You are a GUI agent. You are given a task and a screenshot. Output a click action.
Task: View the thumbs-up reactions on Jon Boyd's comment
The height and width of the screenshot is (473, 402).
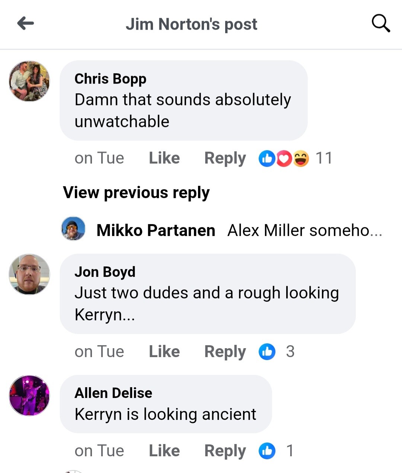(277, 351)
